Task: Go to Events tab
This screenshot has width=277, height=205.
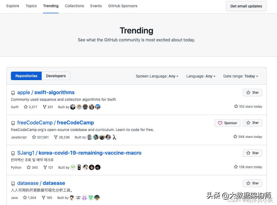Action: [96, 6]
